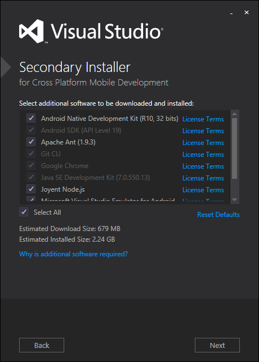The image size is (259, 362).
Task: Minimize the installer window
Action: click(x=231, y=13)
